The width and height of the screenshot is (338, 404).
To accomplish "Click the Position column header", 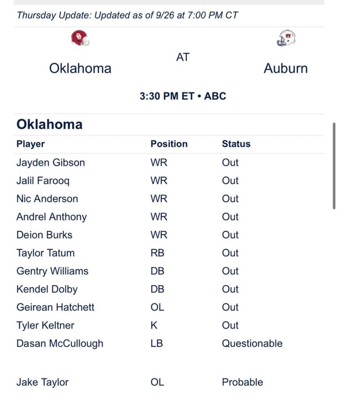I will tap(169, 144).
